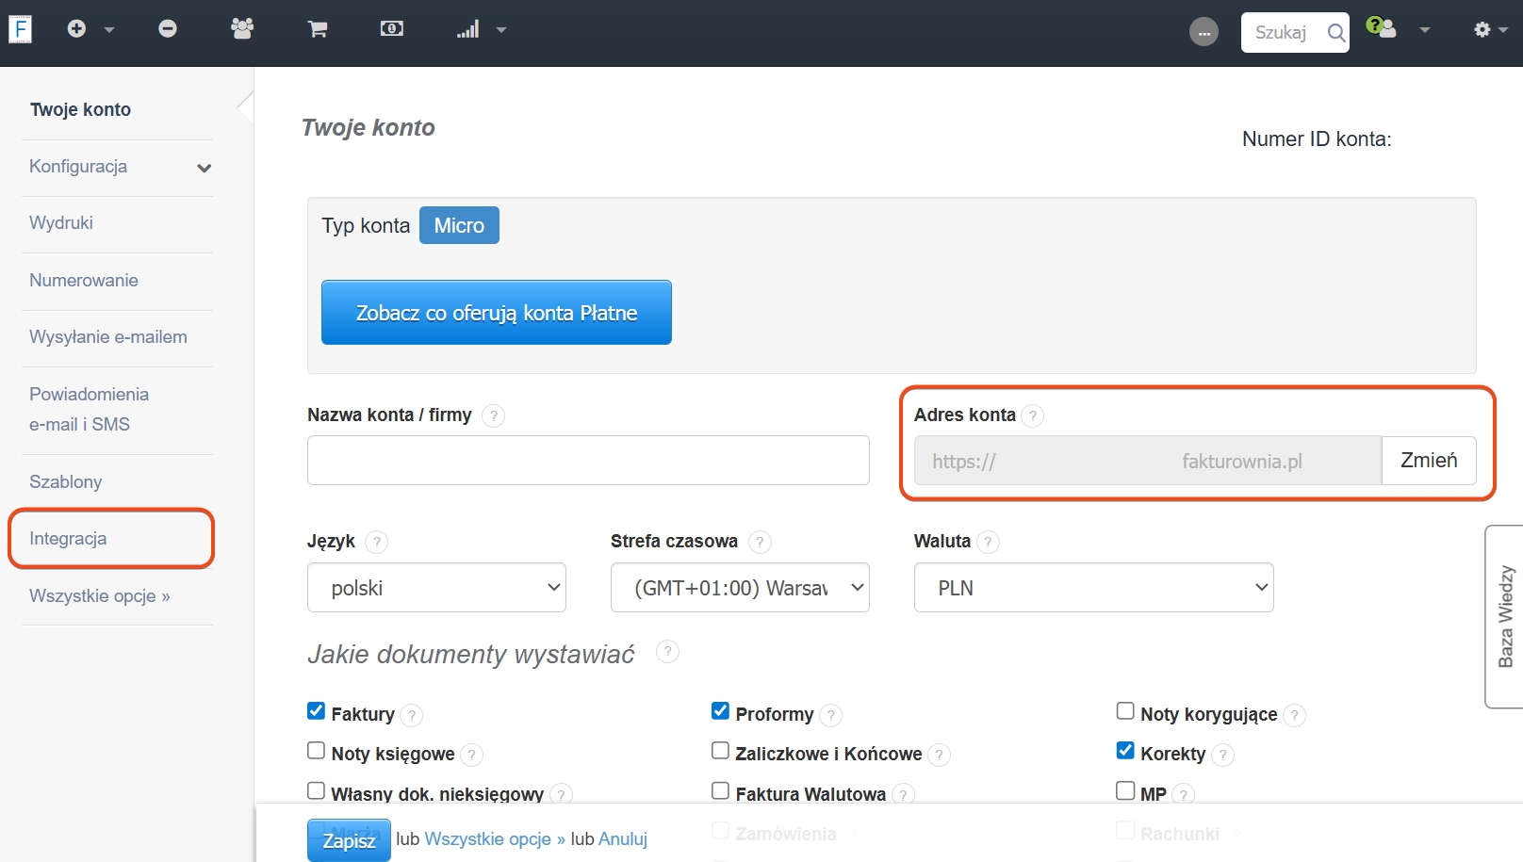Image resolution: width=1523 pixels, height=862 pixels.
Task: Open the Język dropdown
Action: tap(436, 588)
